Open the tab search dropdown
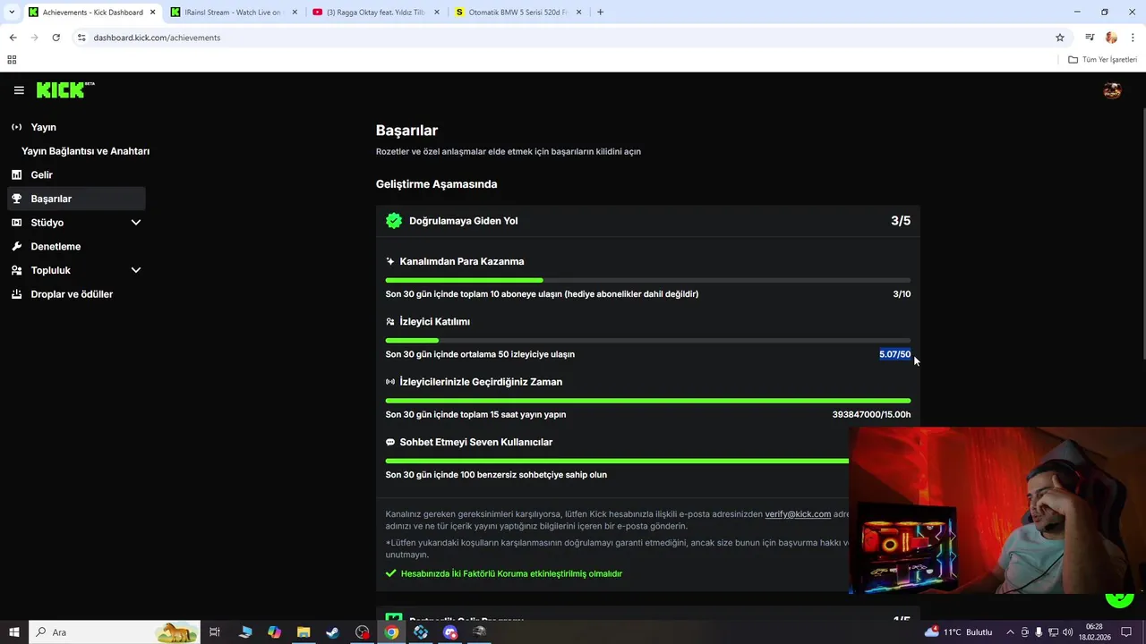This screenshot has height=644, width=1146. click(11, 13)
